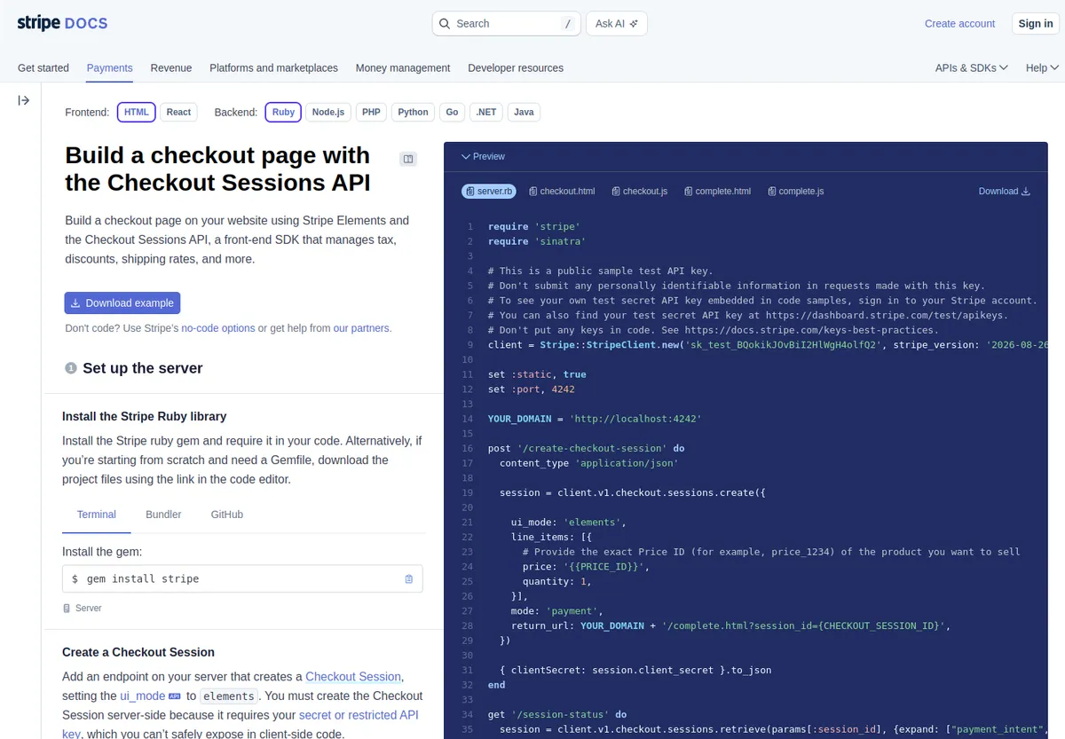Toggle the split view icon beside the heading
Screen dimensions: 1065x739
point(408,159)
